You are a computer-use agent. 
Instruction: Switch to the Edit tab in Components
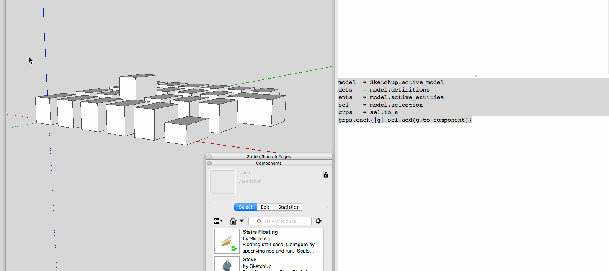[265, 207]
